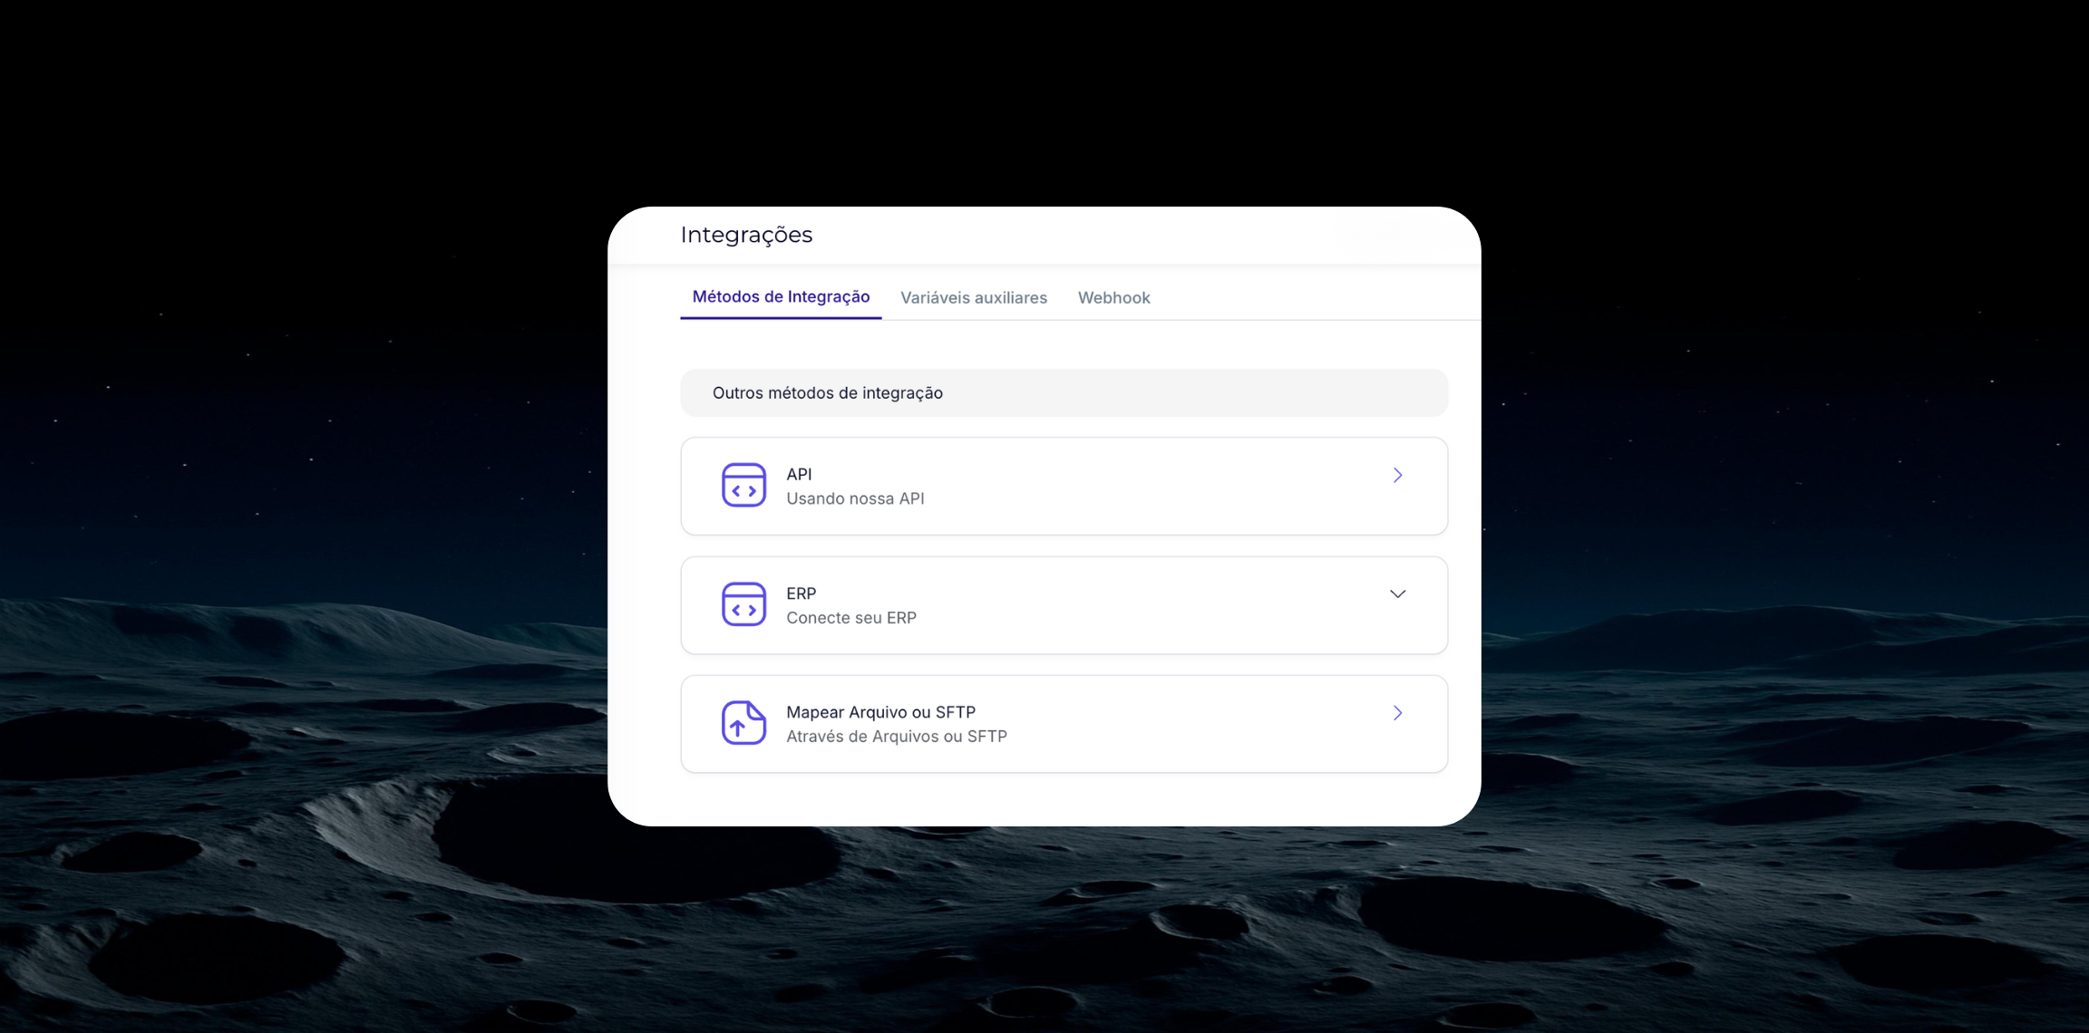2089x1033 pixels.
Task: Click 'Através de Arquivos ou SFTP' text
Action: tap(896, 737)
